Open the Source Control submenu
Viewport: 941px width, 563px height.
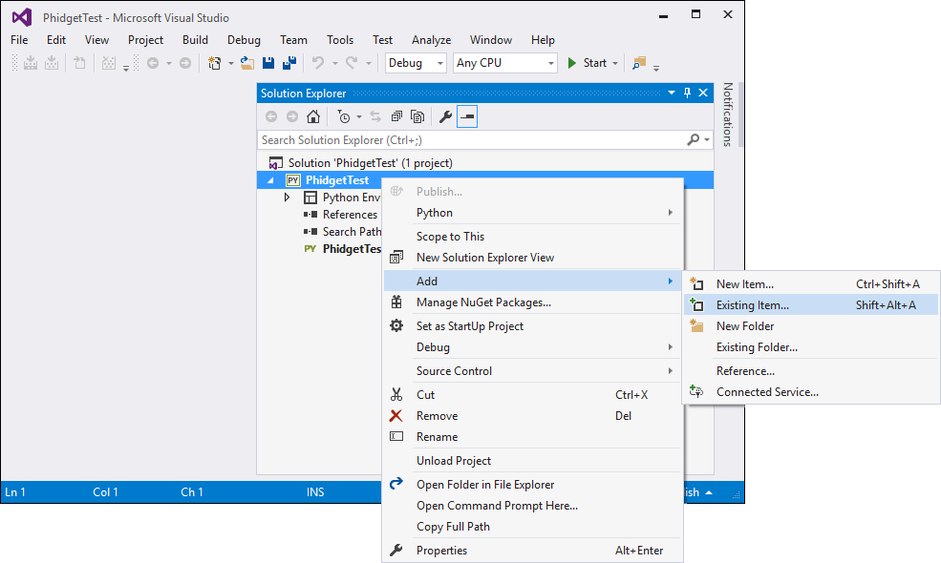532,371
